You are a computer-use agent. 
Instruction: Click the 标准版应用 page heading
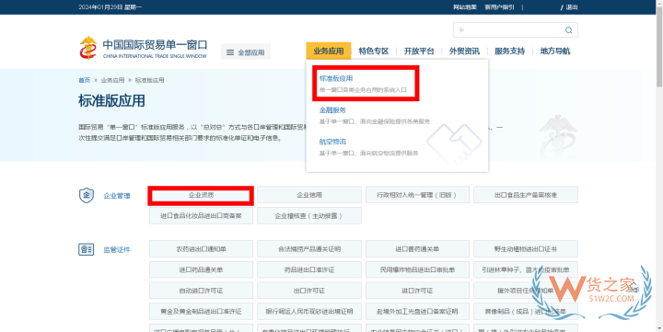point(111,100)
